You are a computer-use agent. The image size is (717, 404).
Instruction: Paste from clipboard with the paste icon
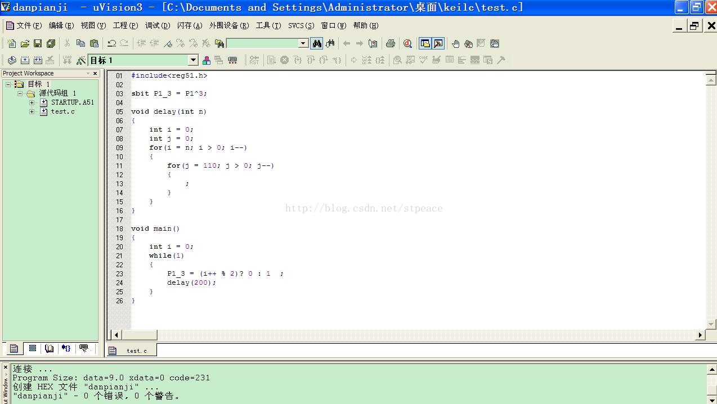click(94, 43)
